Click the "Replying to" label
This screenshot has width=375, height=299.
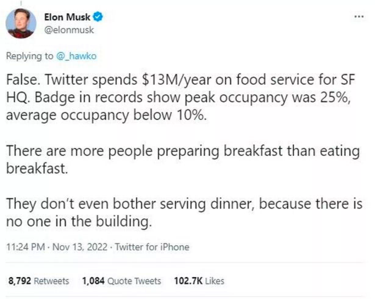tap(30, 56)
